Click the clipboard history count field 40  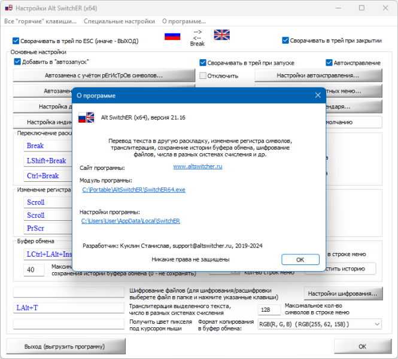pos(34,270)
